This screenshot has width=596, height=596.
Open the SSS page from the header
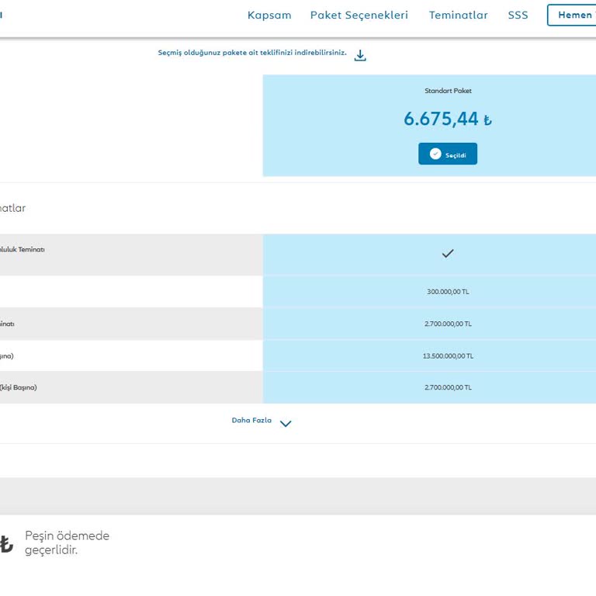518,16
